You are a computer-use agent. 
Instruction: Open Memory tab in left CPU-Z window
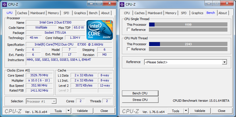pyautogui.click(x=53, y=13)
